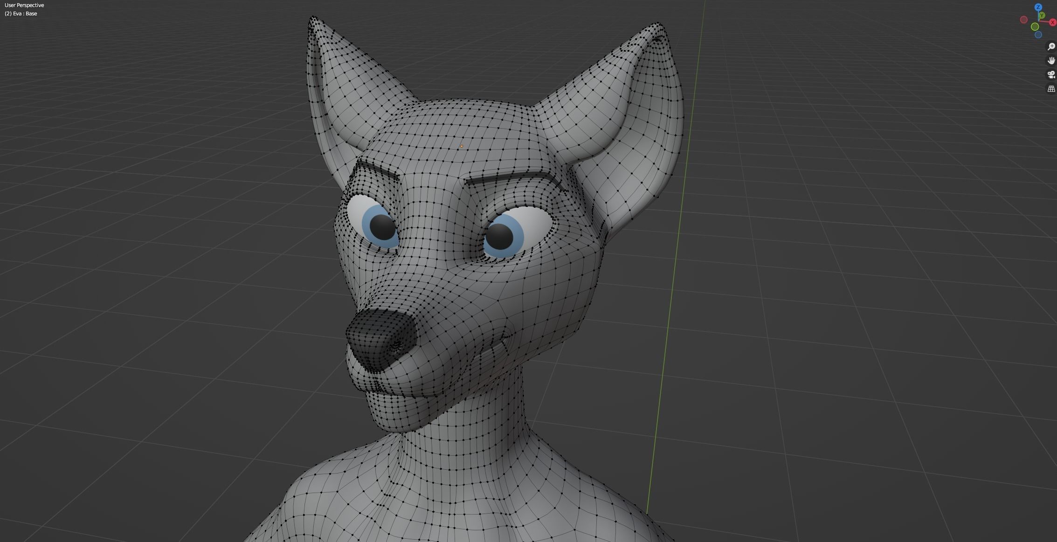The width and height of the screenshot is (1057, 542).
Task: Click the zoom magnifier viewport icon
Action: (1051, 47)
